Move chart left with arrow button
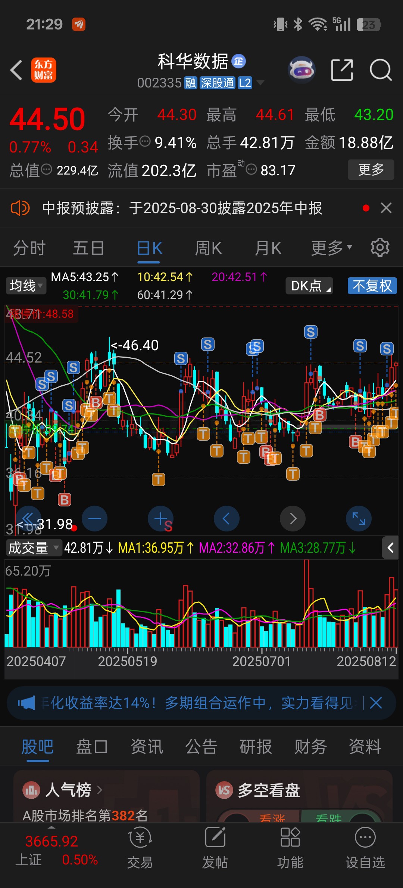Viewport: 403px width, 888px height. 227,518
